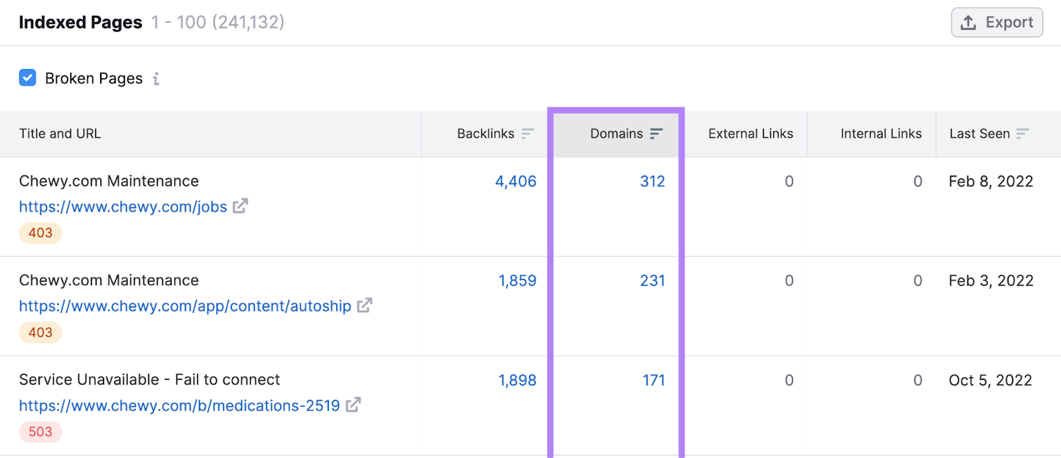Click the Domains sort icon
The height and width of the screenshot is (458, 1061).
[x=656, y=134]
